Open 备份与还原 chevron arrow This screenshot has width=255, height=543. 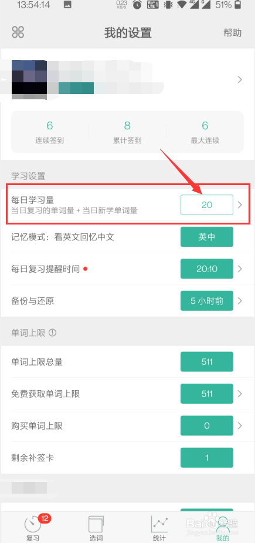(x=240, y=301)
